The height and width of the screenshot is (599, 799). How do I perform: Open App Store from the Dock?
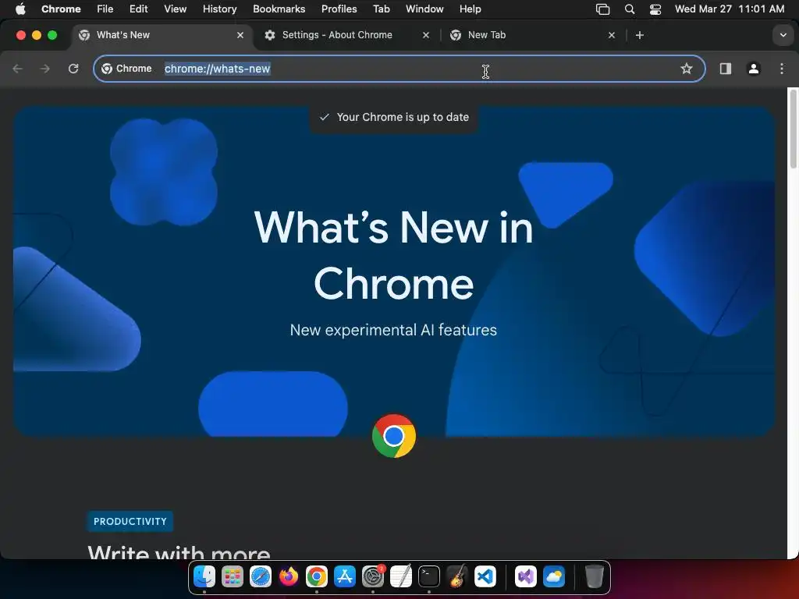coord(345,576)
